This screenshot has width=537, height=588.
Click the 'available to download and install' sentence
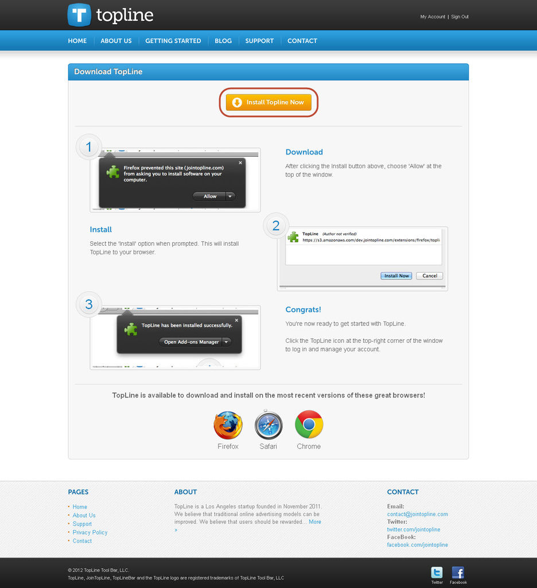pos(268,395)
